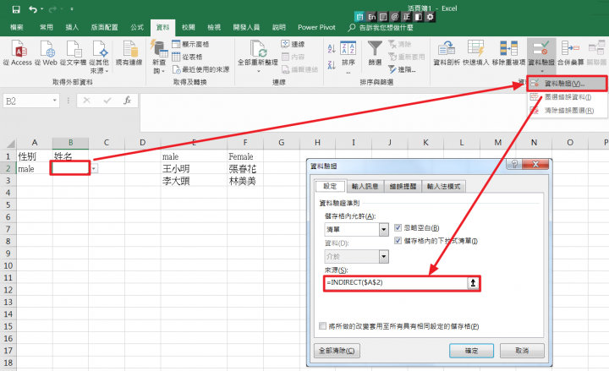609x371 pixels.
Task: Select cell containing 張春花
Action: point(245,169)
